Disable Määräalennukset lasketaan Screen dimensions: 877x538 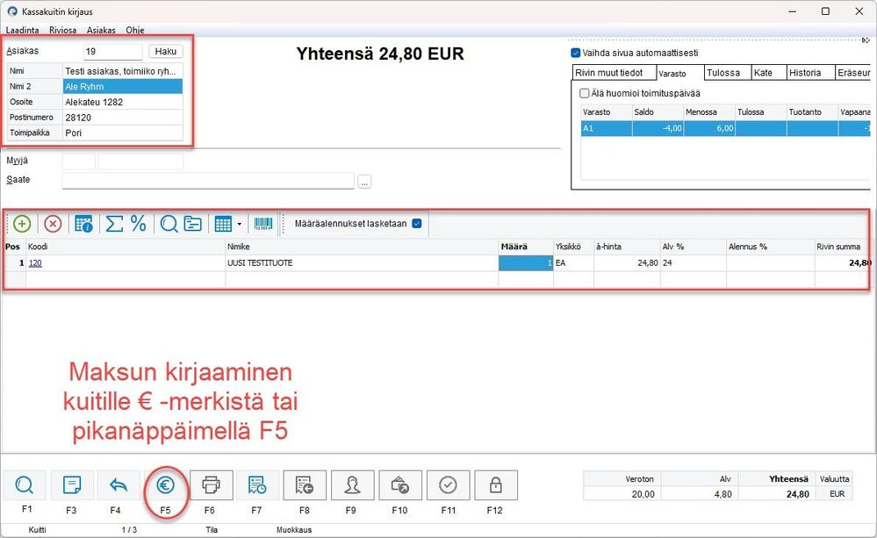point(415,224)
